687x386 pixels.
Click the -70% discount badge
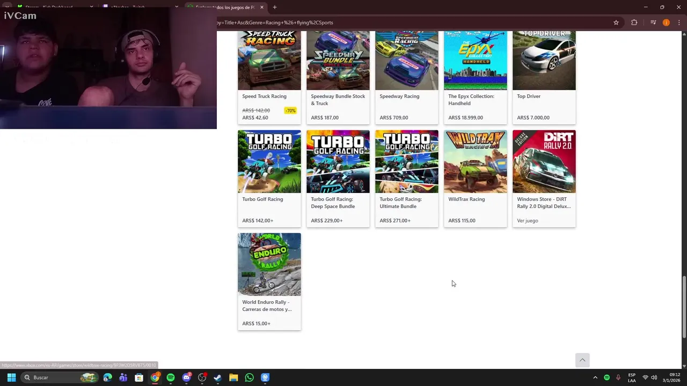(290, 110)
